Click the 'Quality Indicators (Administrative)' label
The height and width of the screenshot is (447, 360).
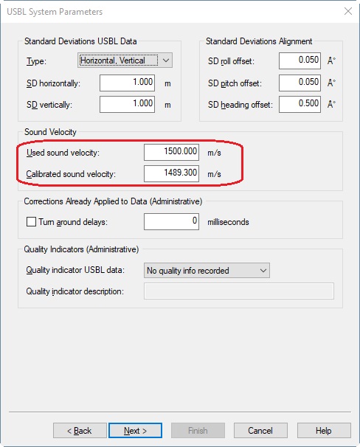coord(81,249)
